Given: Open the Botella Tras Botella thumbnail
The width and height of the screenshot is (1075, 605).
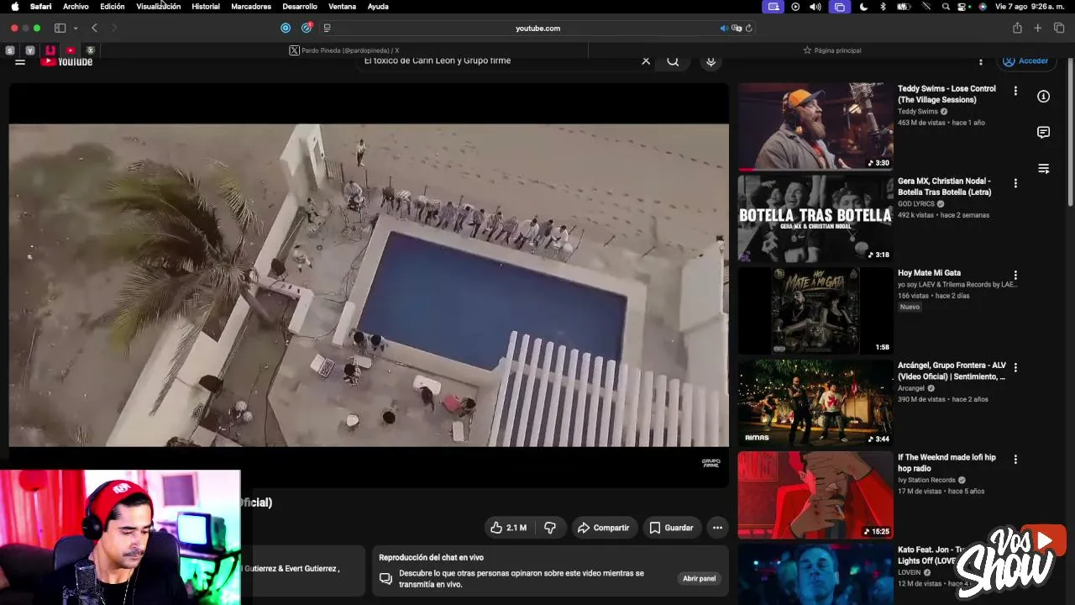Looking at the screenshot, I should click(x=815, y=218).
